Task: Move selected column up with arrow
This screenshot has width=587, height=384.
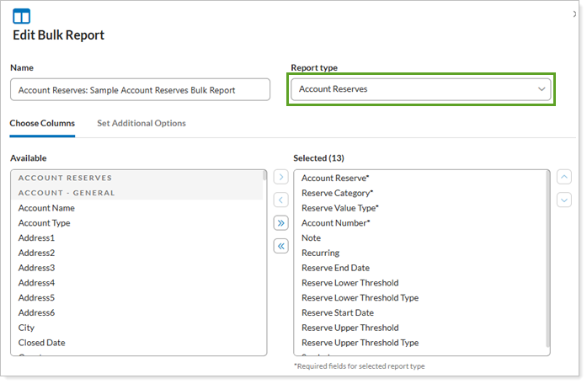Action: (x=564, y=178)
